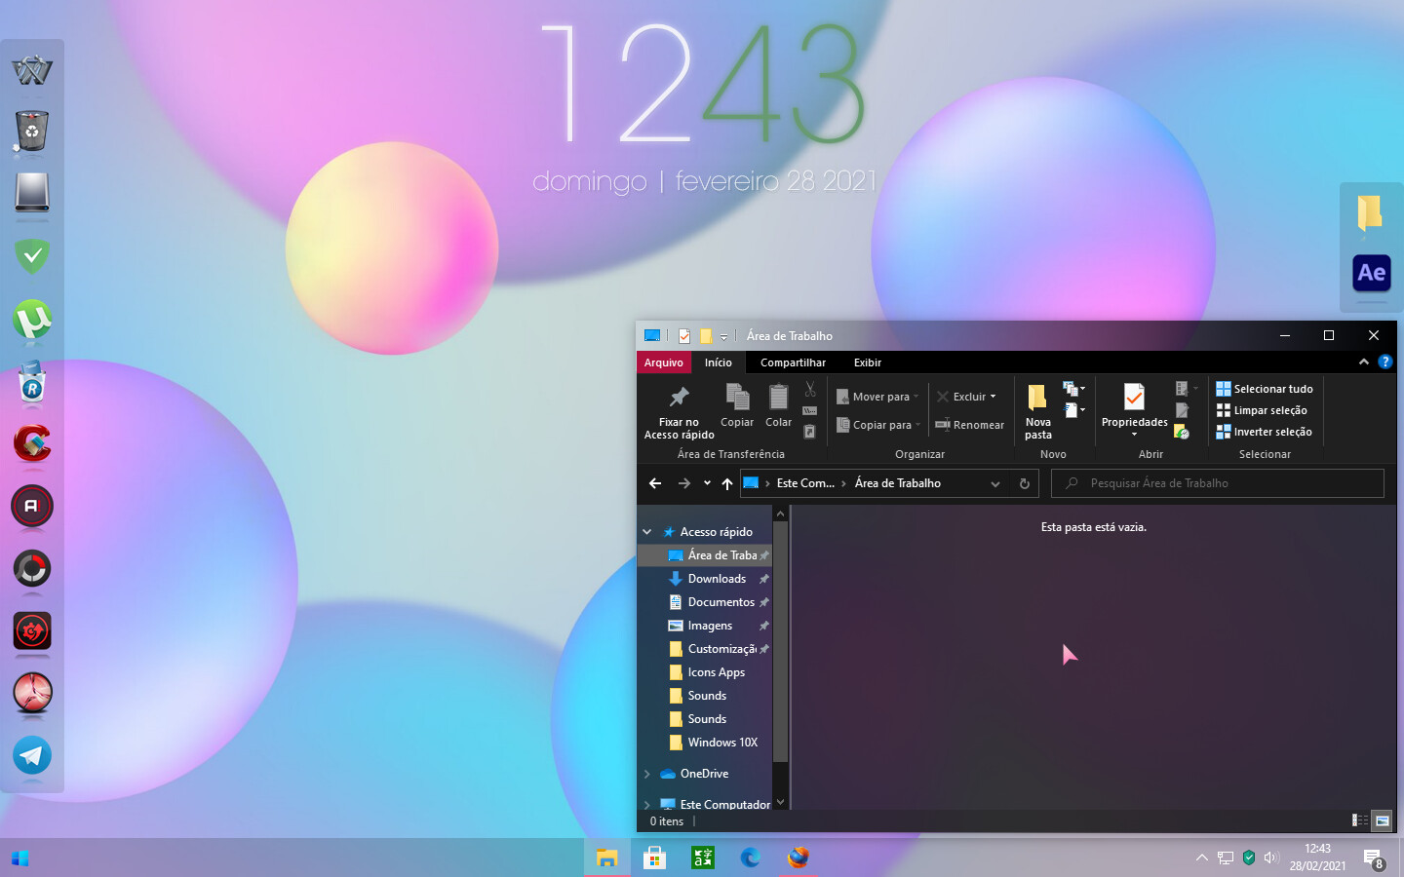Open the green shield dock icon
1404x877 pixels.
32,256
